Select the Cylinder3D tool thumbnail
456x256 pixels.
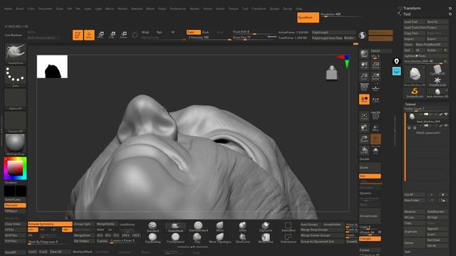coord(437,70)
